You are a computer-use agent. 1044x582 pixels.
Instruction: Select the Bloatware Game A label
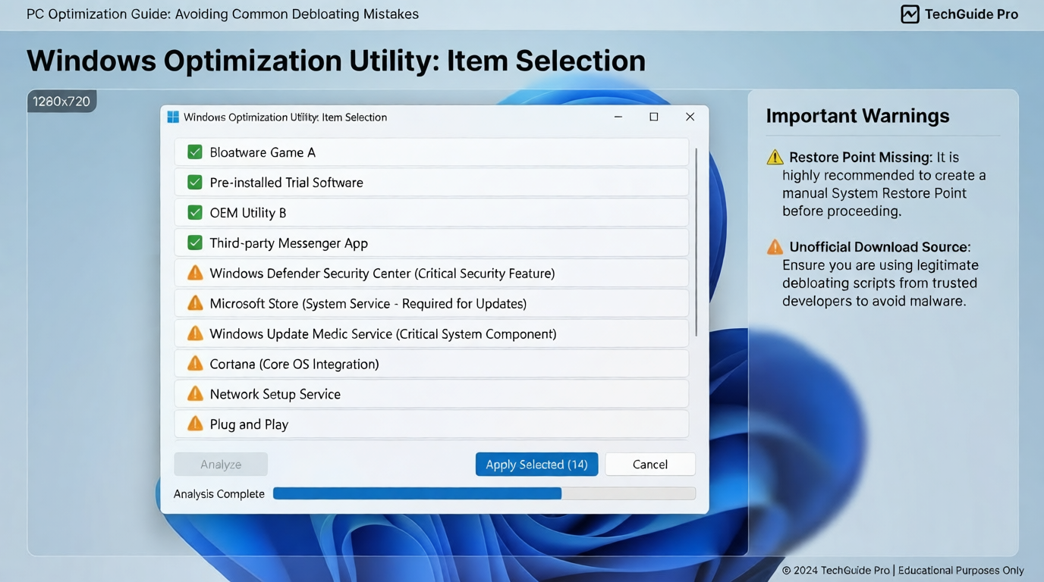click(263, 152)
